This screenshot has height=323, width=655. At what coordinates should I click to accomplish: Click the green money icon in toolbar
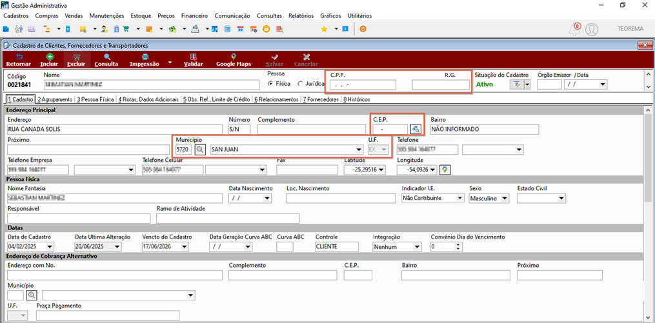coord(171,29)
